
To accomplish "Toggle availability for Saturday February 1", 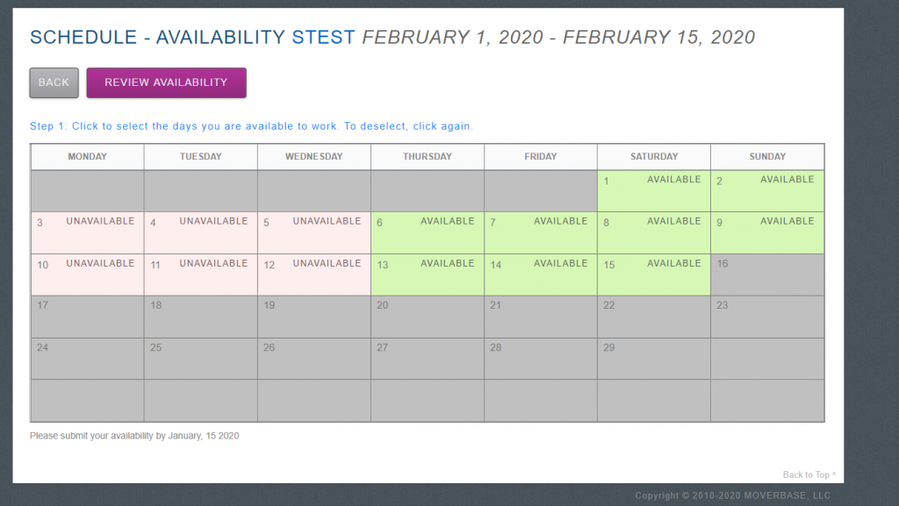I will [654, 191].
